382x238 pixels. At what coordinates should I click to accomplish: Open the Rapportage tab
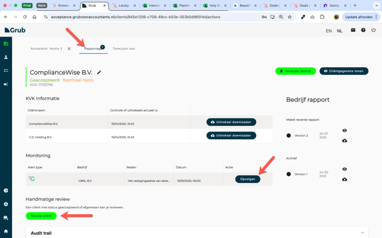94,48
